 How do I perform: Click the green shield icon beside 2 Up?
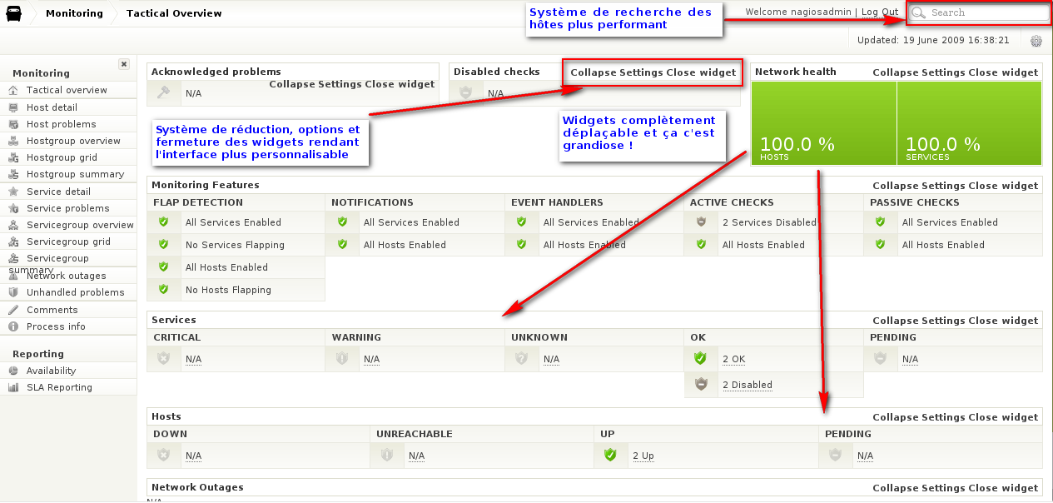coord(610,455)
